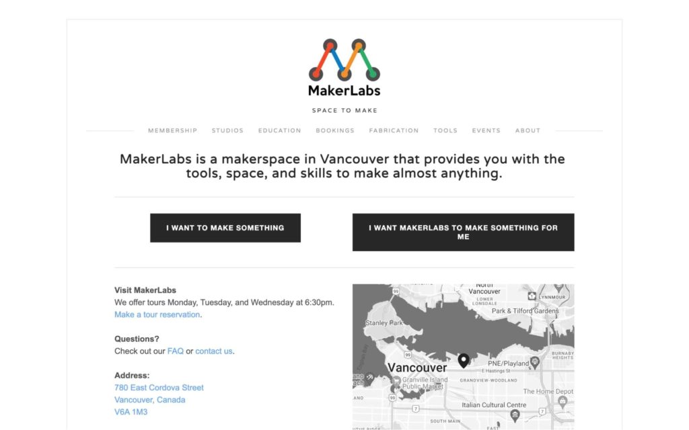Viewport: 689px width, 430px height.
Task: Open the Membership menu
Action: tap(173, 130)
